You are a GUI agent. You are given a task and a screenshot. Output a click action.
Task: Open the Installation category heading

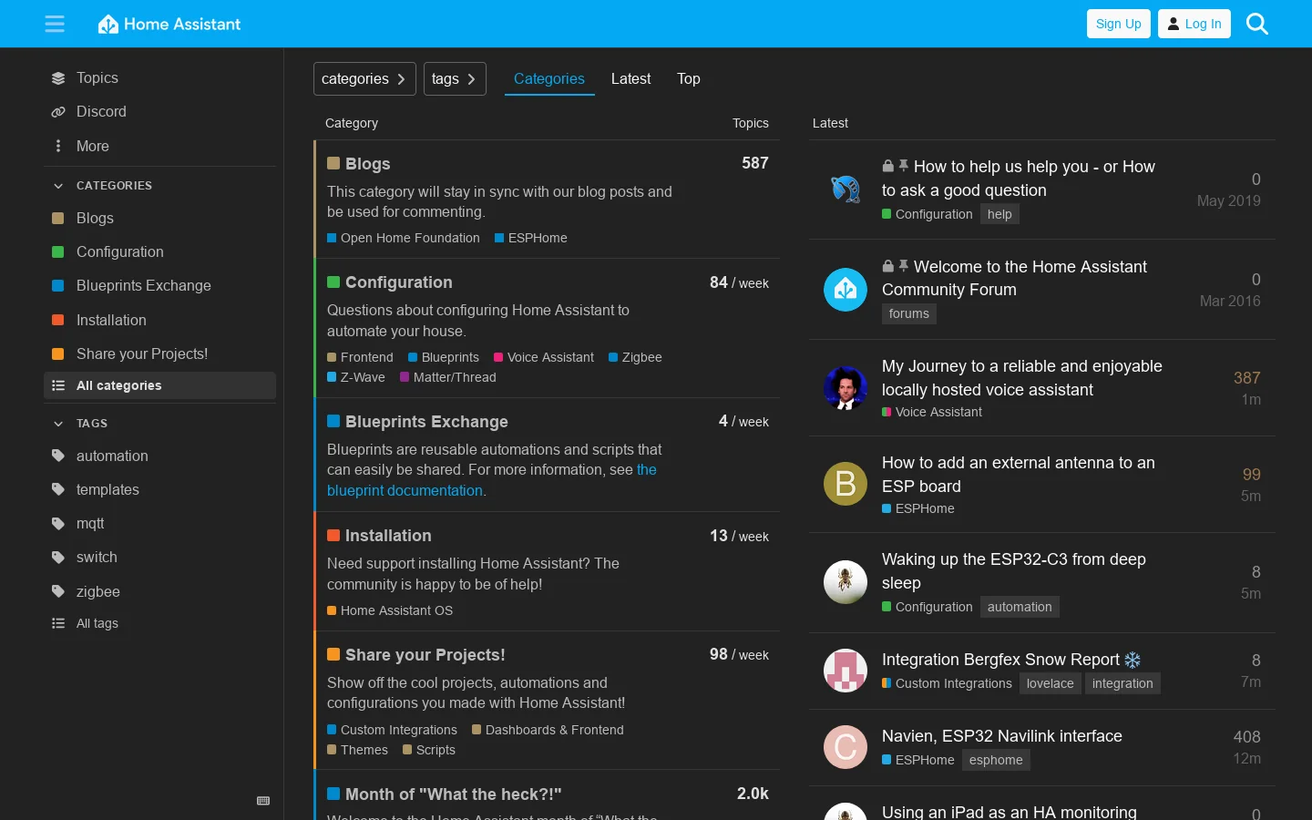click(379, 536)
